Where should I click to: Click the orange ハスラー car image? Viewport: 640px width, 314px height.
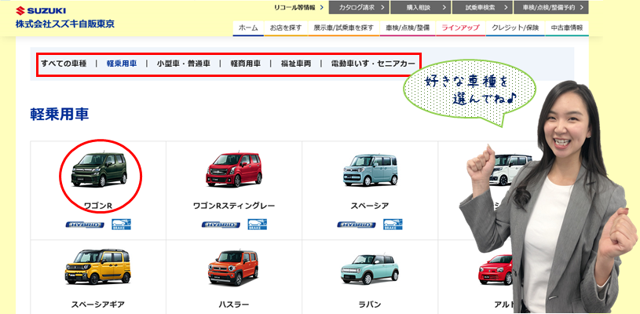(233, 268)
